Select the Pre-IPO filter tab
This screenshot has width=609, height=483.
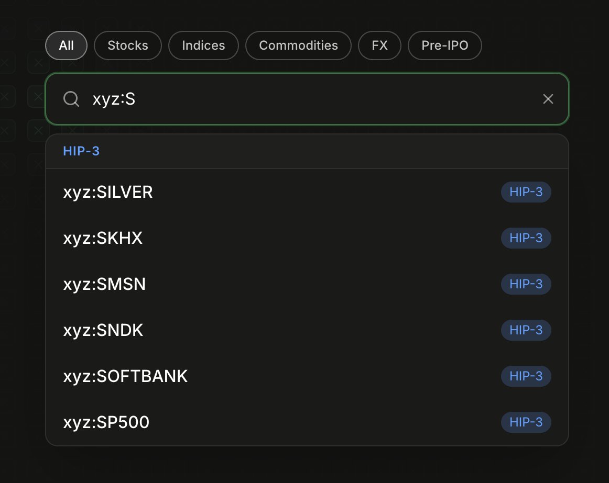point(445,46)
